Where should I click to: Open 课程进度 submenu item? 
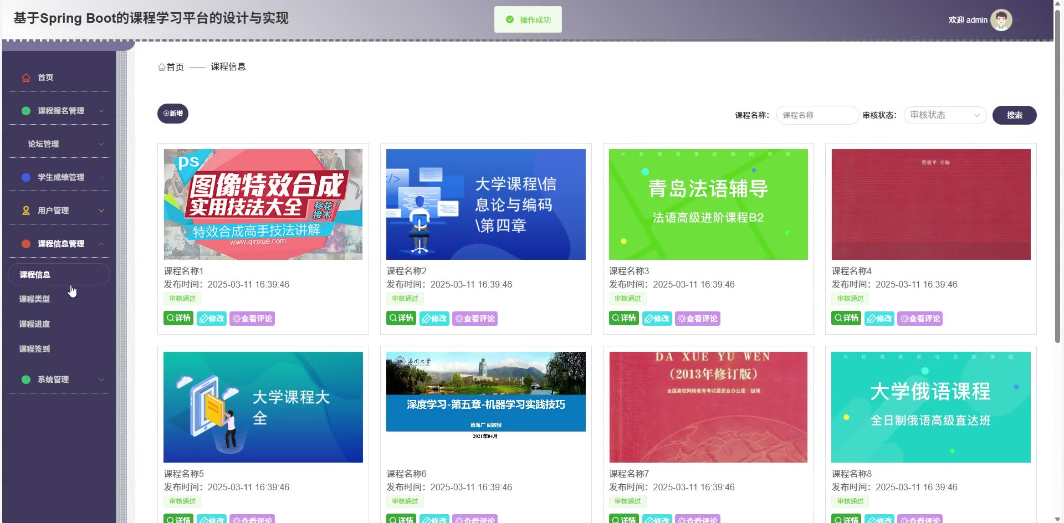pos(34,324)
